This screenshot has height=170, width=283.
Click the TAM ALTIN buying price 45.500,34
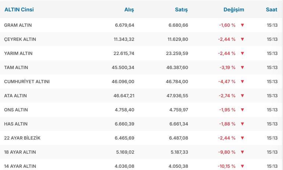(123, 68)
